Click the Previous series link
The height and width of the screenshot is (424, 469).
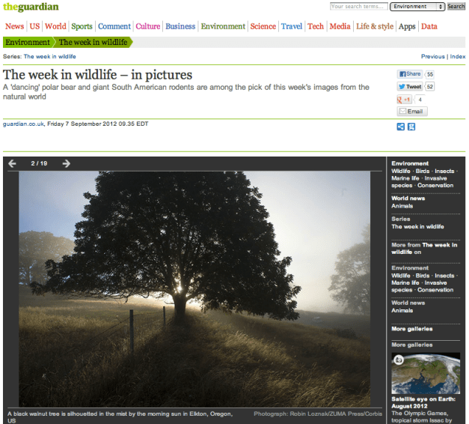pos(432,56)
